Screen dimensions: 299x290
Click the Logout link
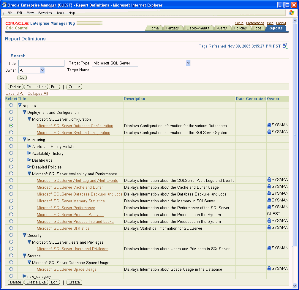(281, 23)
